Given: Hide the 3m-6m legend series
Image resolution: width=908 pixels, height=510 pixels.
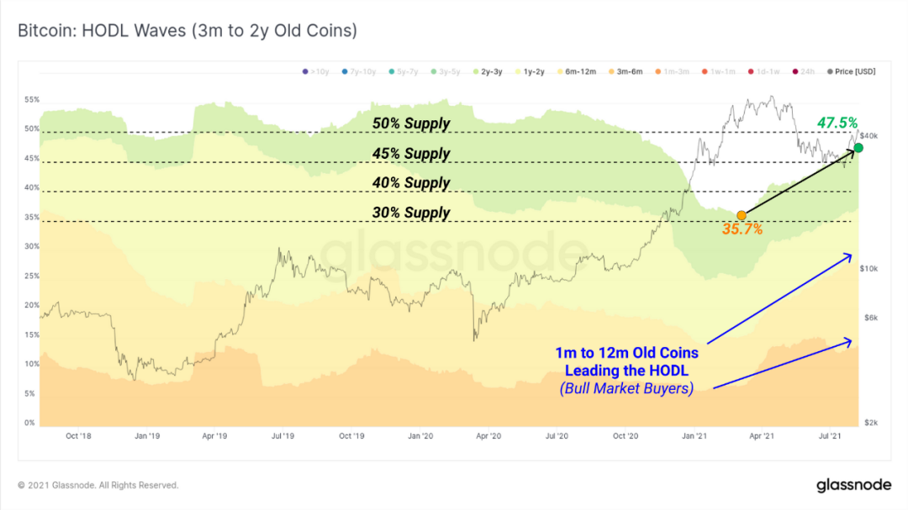Looking at the screenshot, I should 626,71.
